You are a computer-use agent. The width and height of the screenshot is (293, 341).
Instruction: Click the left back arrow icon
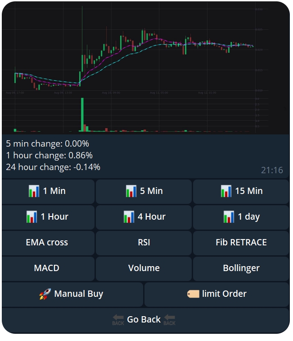pyautogui.click(x=118, y=320)
